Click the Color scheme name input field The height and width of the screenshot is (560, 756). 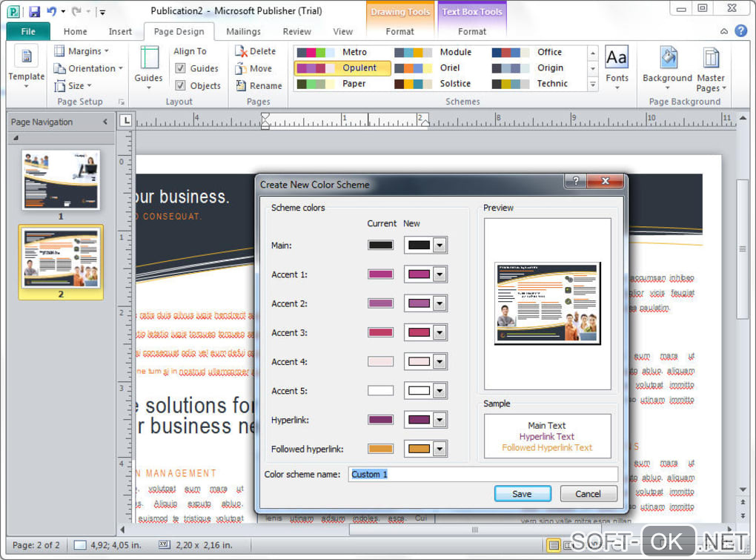tap(483, 474)
